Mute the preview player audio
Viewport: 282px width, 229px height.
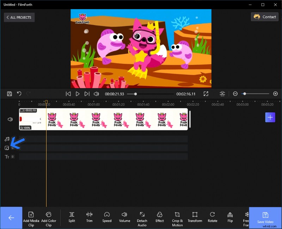pos(96,94)
